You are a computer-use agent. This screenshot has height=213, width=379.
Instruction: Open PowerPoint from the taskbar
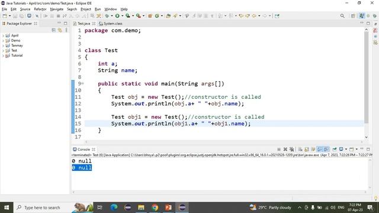click(168, 208)
